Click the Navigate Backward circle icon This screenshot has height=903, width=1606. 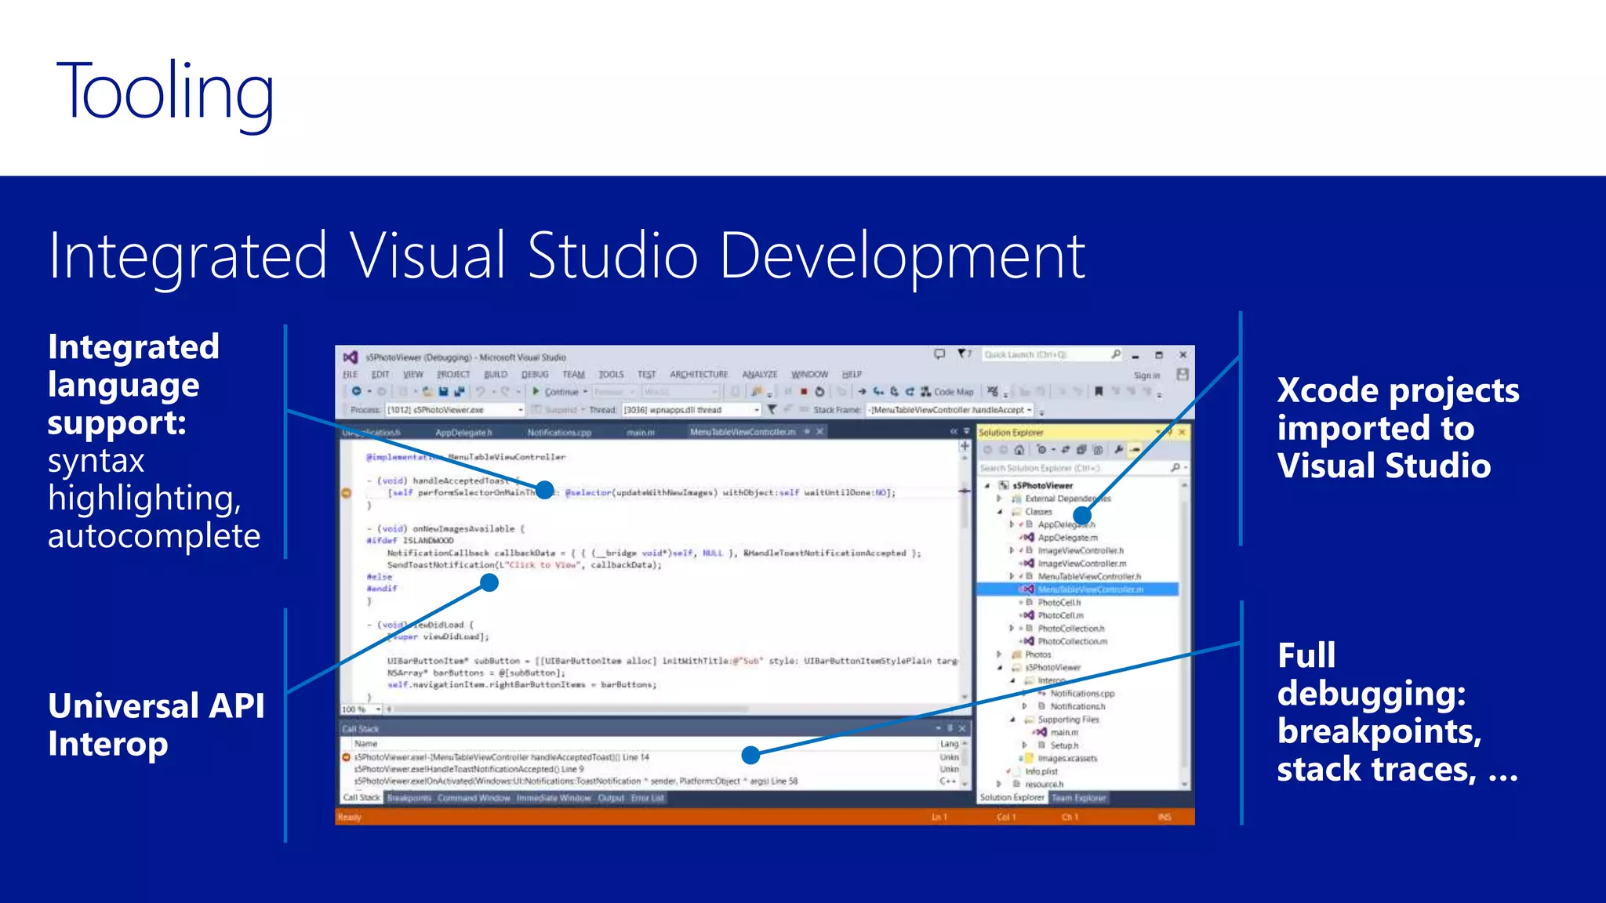coord(356,391)
